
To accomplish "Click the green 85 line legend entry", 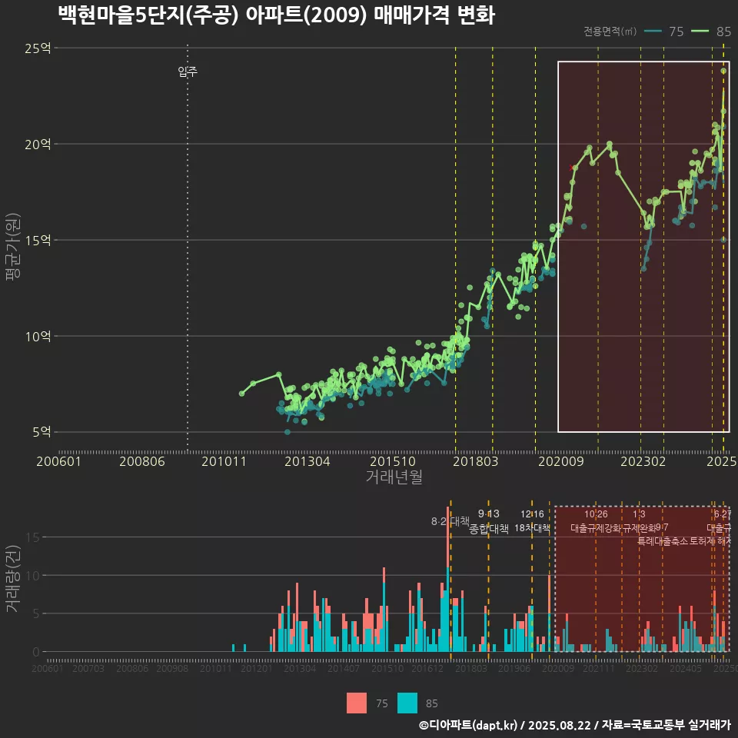I will (711, 32).
